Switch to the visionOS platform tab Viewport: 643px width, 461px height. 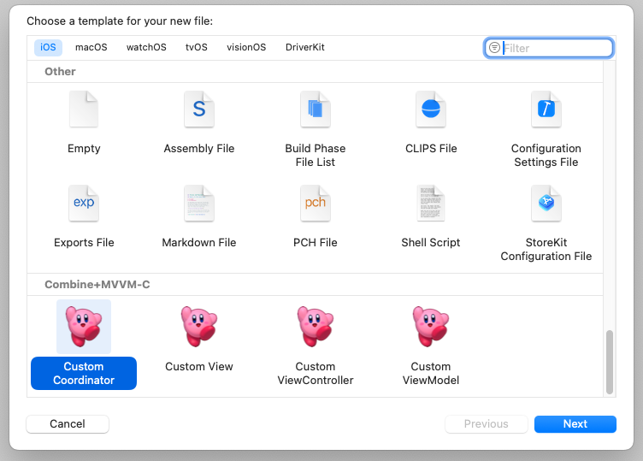(x=246, y=47)
